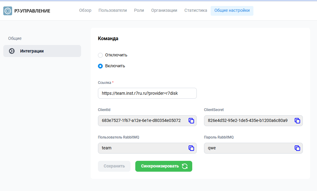Screen dimensions: 317x191
Task: Click the Р7-Управление logo icon
Action: [8, 11]
